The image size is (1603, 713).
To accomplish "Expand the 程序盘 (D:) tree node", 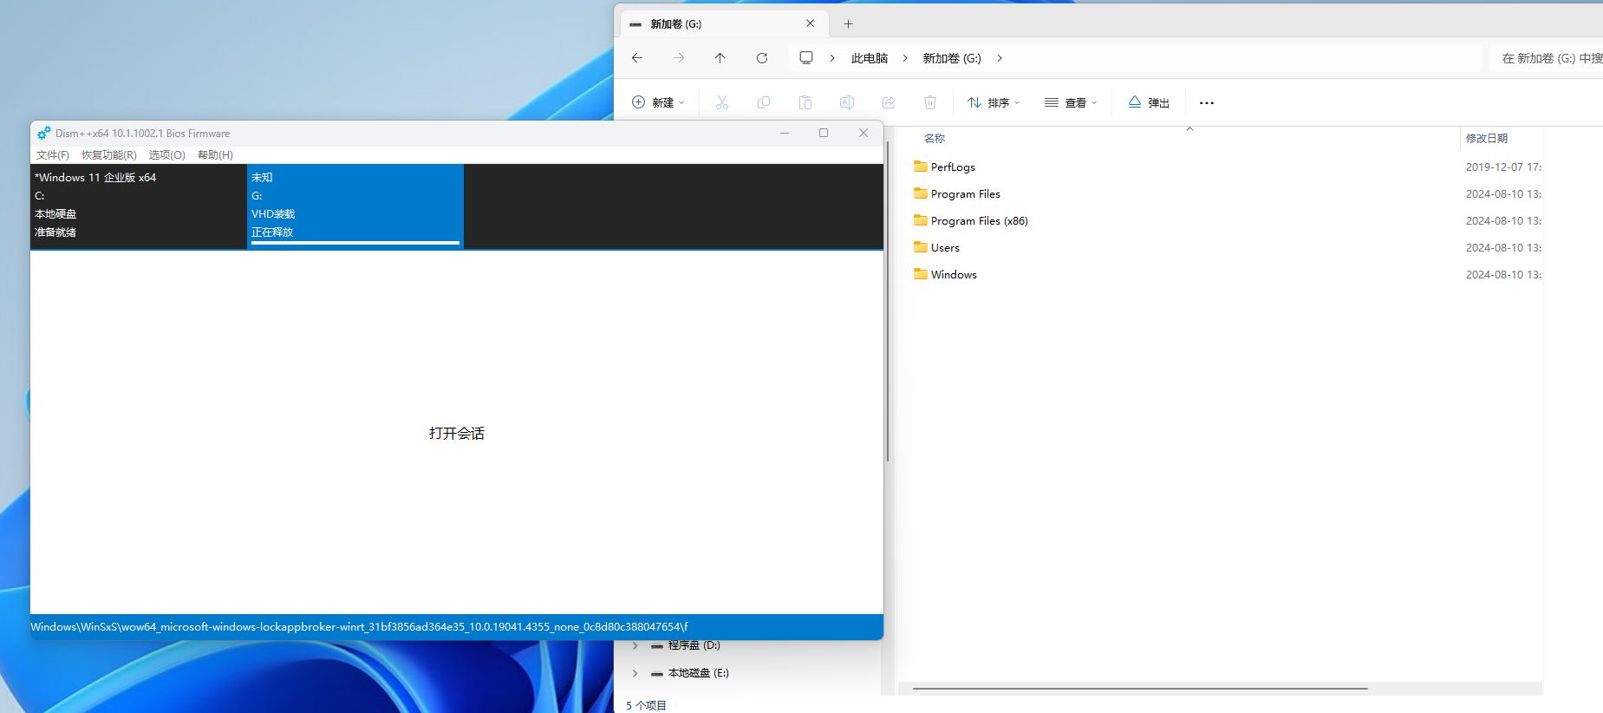I will pyautogui.click(x=635, y=645).
